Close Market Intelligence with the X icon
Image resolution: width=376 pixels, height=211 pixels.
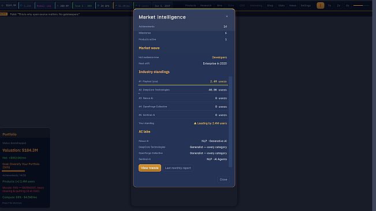[226, 17]
